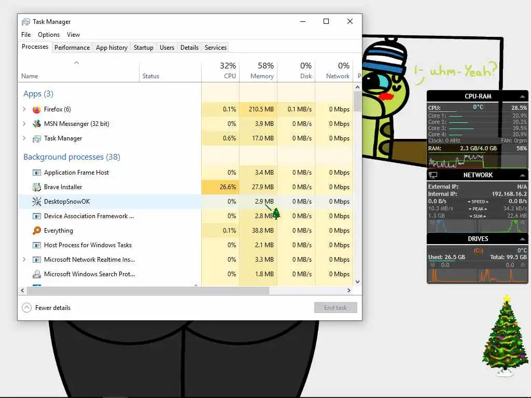Sort by the Disk column header
Viewport: 531px width, 398px height.
296,70
